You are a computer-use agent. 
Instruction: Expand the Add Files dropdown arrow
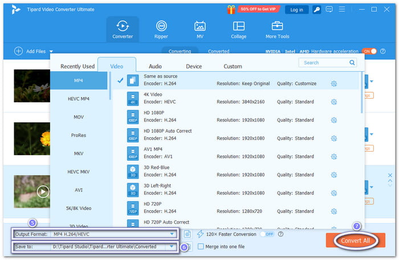pyautogui.click(x=51, y=51)
